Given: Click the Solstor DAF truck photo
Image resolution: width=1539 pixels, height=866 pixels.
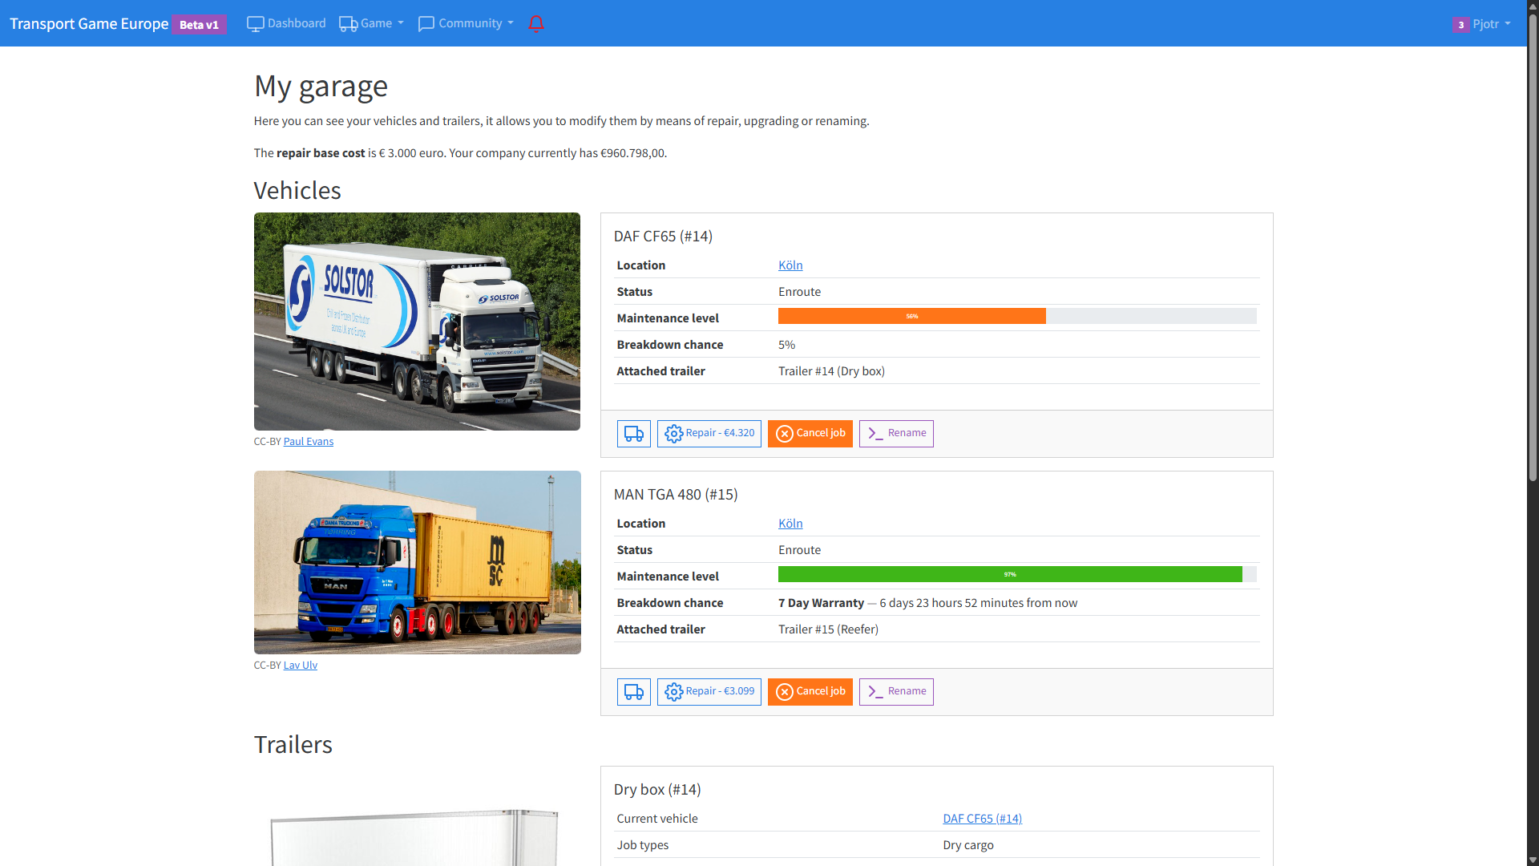Looking at the screenshot, I should [x=417, y=322].
